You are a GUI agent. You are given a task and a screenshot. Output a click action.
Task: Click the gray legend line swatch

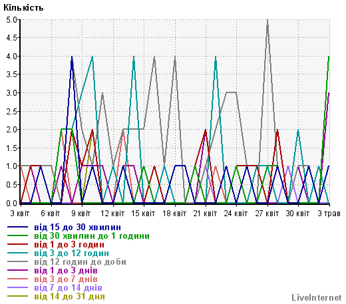(x=17, y=261)
